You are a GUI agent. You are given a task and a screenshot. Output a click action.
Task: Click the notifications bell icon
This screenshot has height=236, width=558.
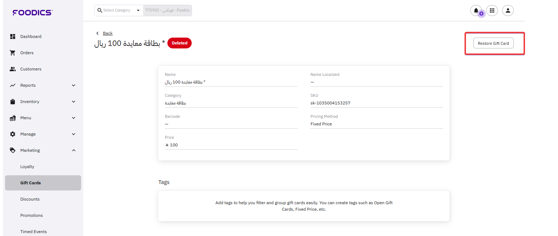476,10
